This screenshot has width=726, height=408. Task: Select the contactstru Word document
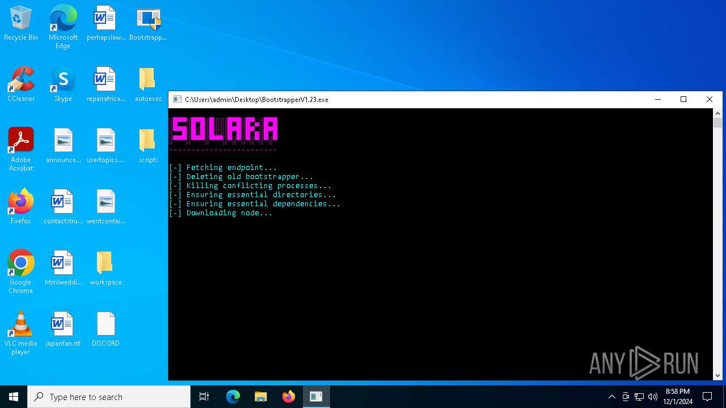[63, 207]
